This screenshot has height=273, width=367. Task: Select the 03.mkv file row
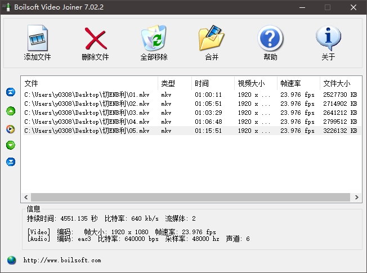pos(192,113)
